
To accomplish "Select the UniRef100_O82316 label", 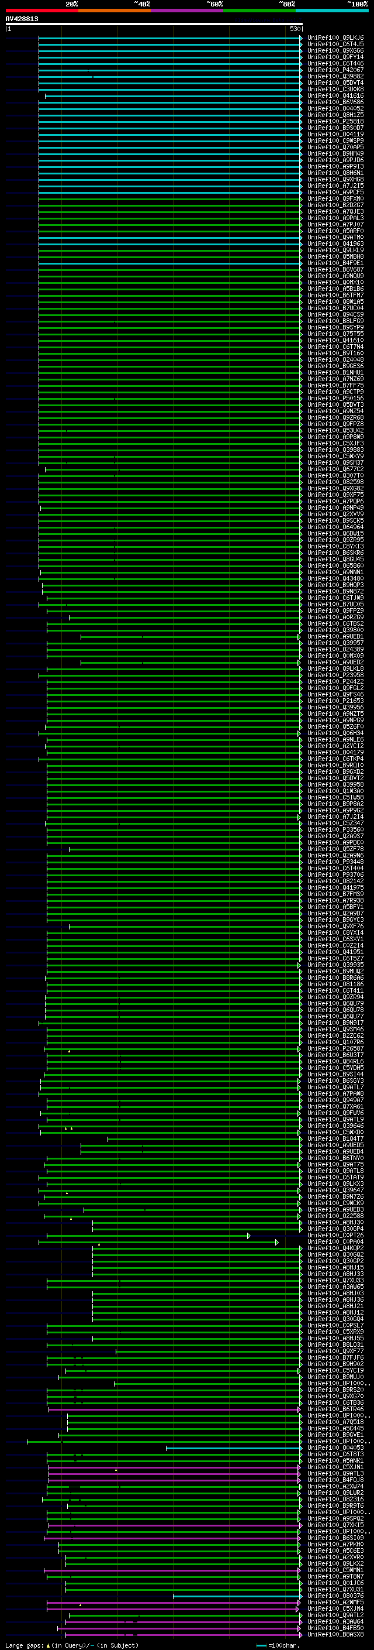I will pos(335,1499).
